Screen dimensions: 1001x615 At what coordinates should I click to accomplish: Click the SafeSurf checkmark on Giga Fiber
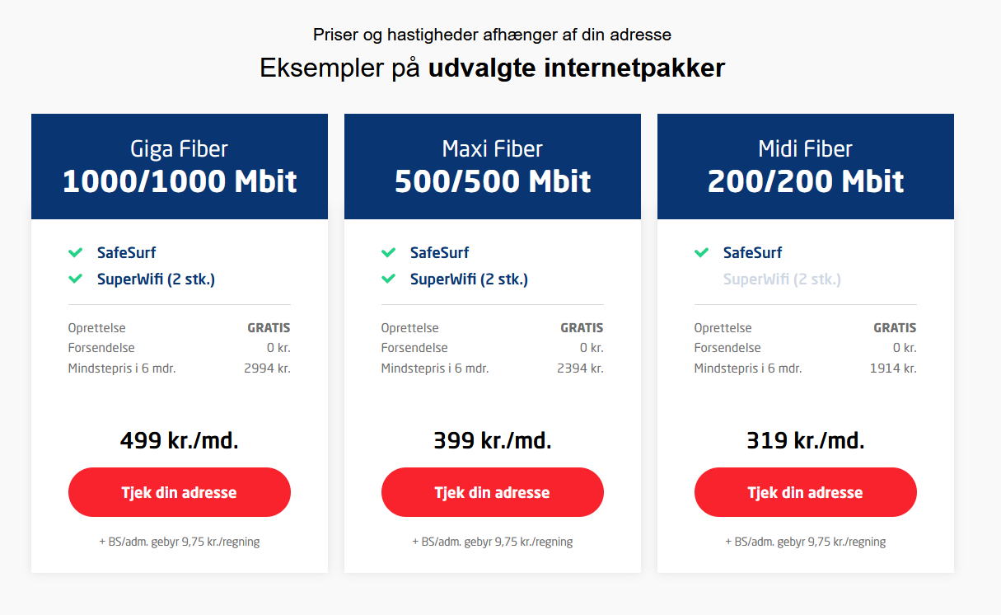(x=75, y=252)
